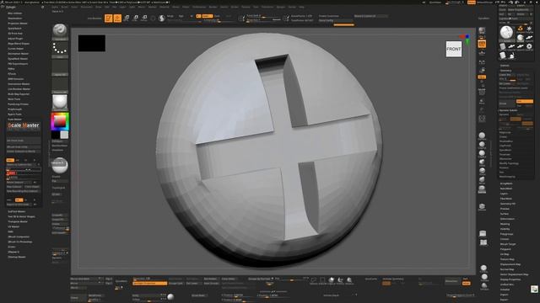Toggle the orange Smt button beside Divide
The image size is (540, 303).
pos(525,101)
